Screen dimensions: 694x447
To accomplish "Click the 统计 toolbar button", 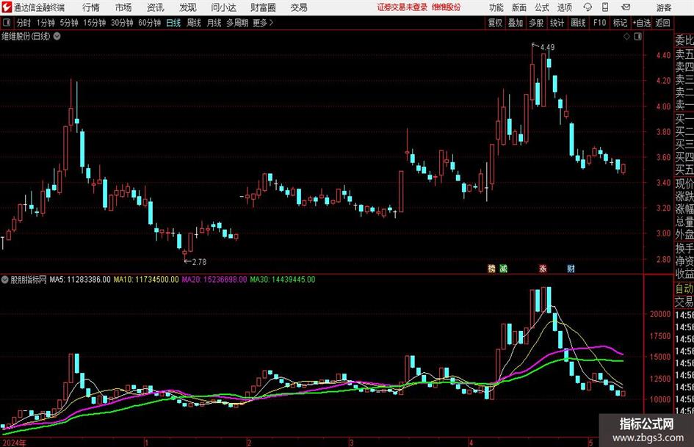I will click(x=557, y=23).
